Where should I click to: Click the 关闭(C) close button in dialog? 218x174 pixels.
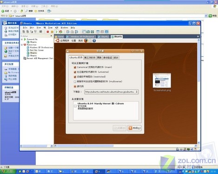(134, 128)
